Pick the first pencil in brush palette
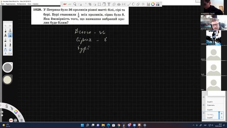227x128 pixels. (x=6, y=31)
